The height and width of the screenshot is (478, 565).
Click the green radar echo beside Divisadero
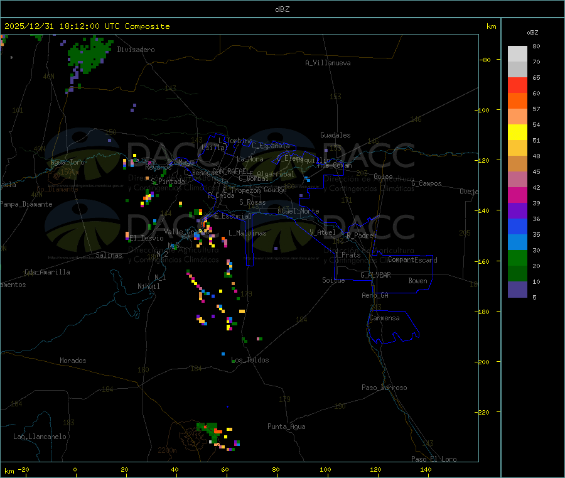pos(89,55)
